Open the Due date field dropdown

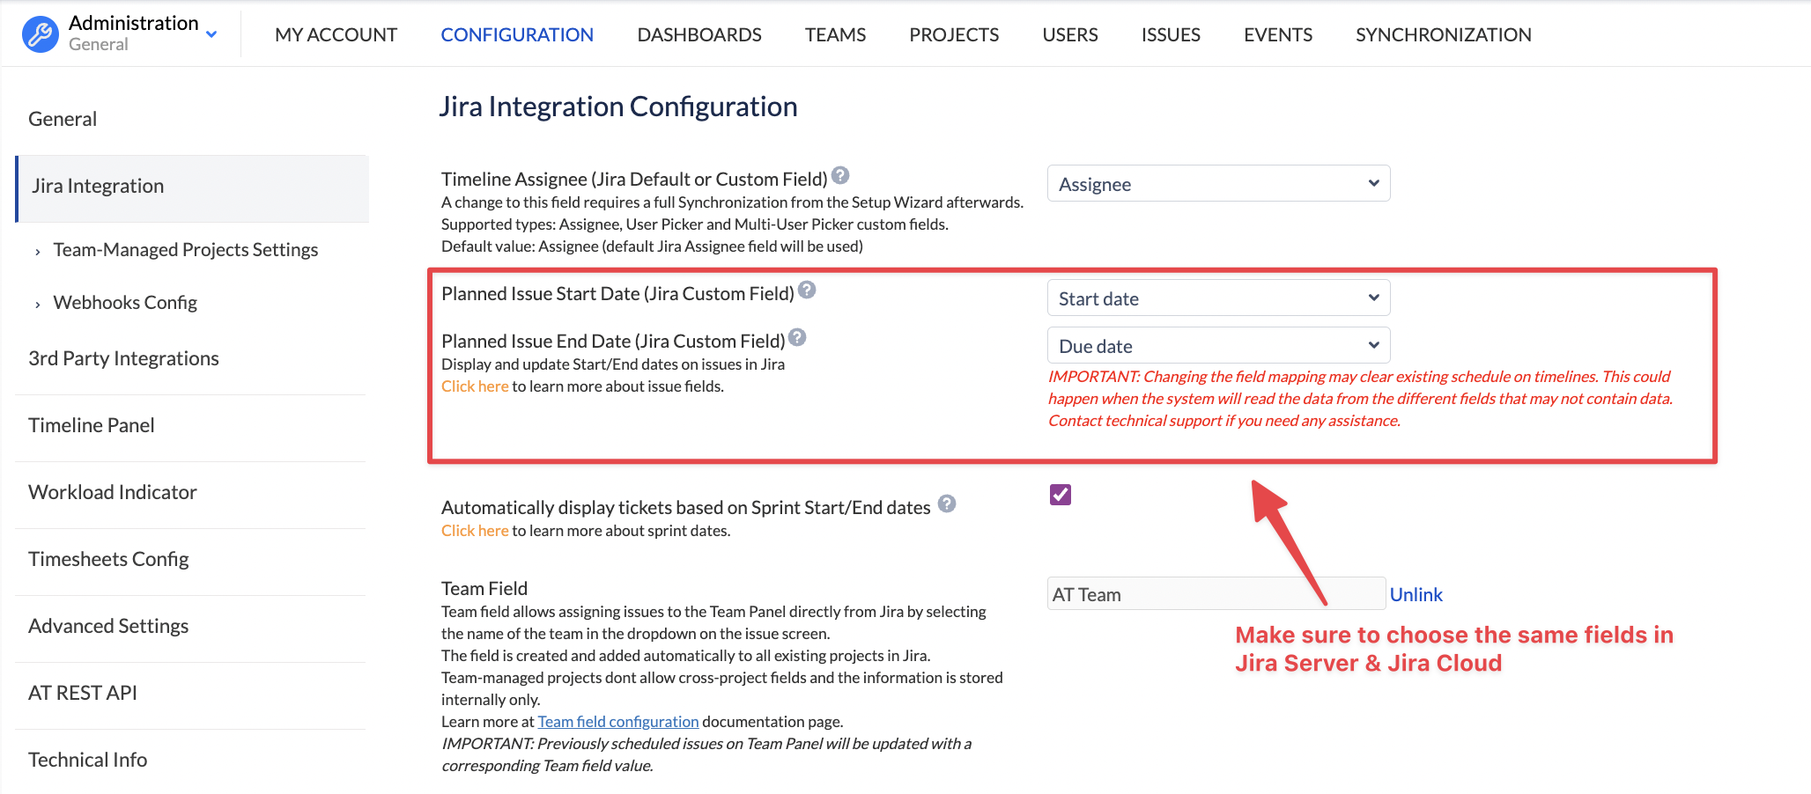[1218, 346]
